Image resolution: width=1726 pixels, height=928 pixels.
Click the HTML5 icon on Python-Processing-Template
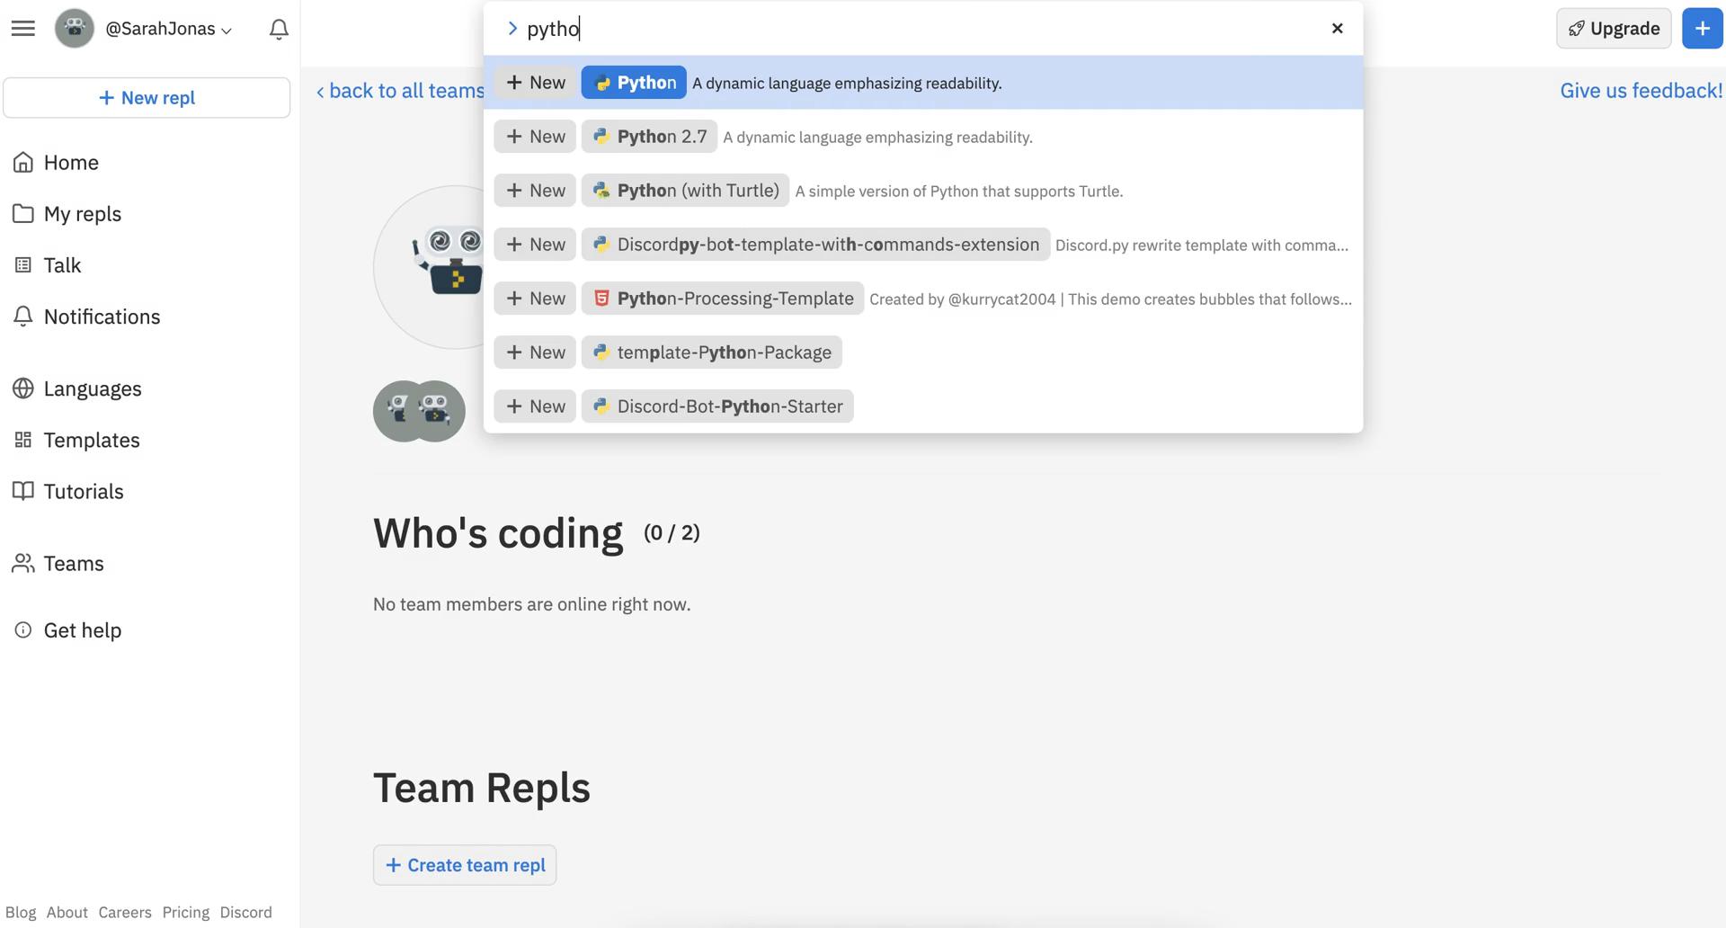coord(601,299)
